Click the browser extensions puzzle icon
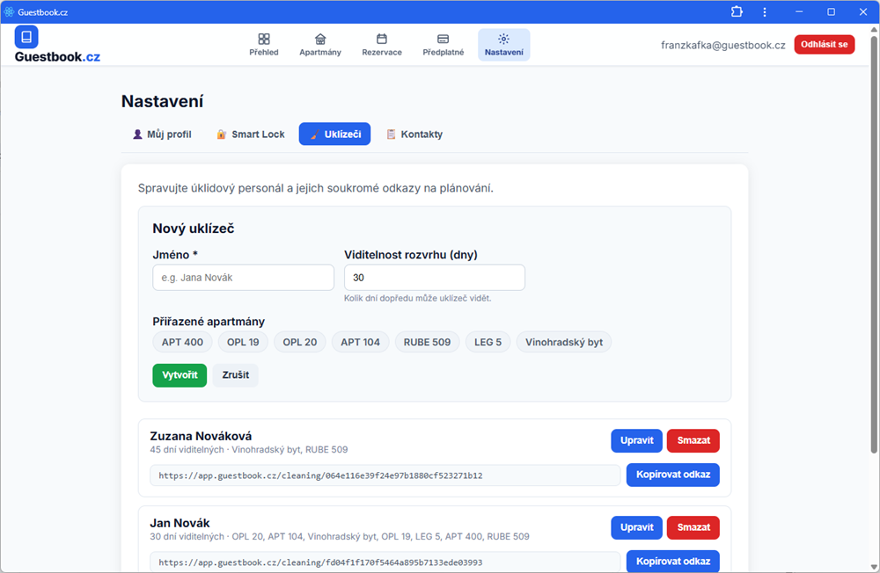The image size is (880, 573). [737, 11]
